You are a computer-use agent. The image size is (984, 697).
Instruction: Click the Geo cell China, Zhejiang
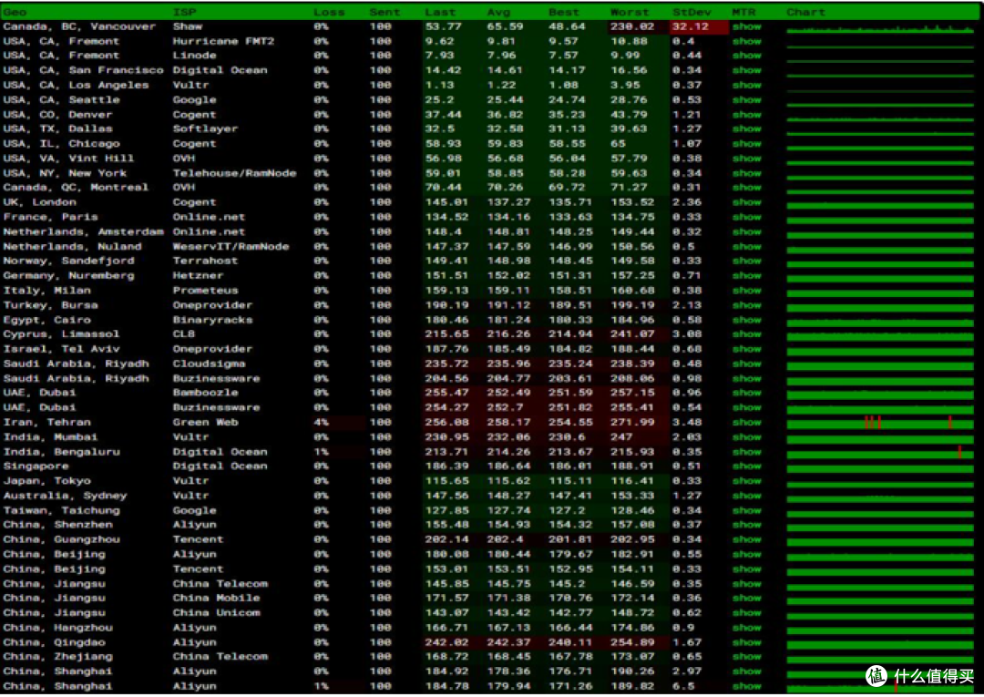click(x=57, y=657)
